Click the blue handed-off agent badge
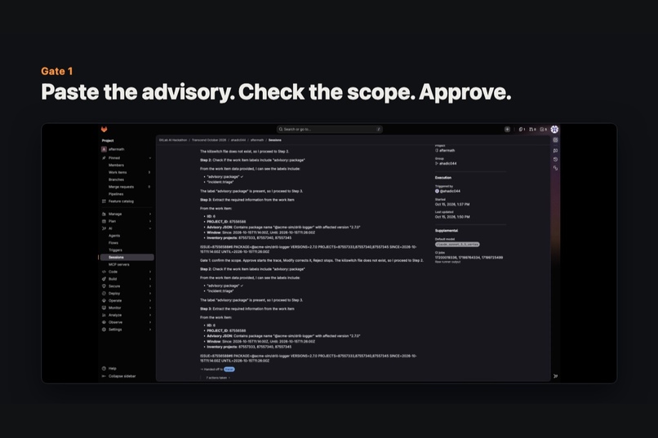Image resolution: width=658 pixels, height=438 pixels. tap(229, 369)
